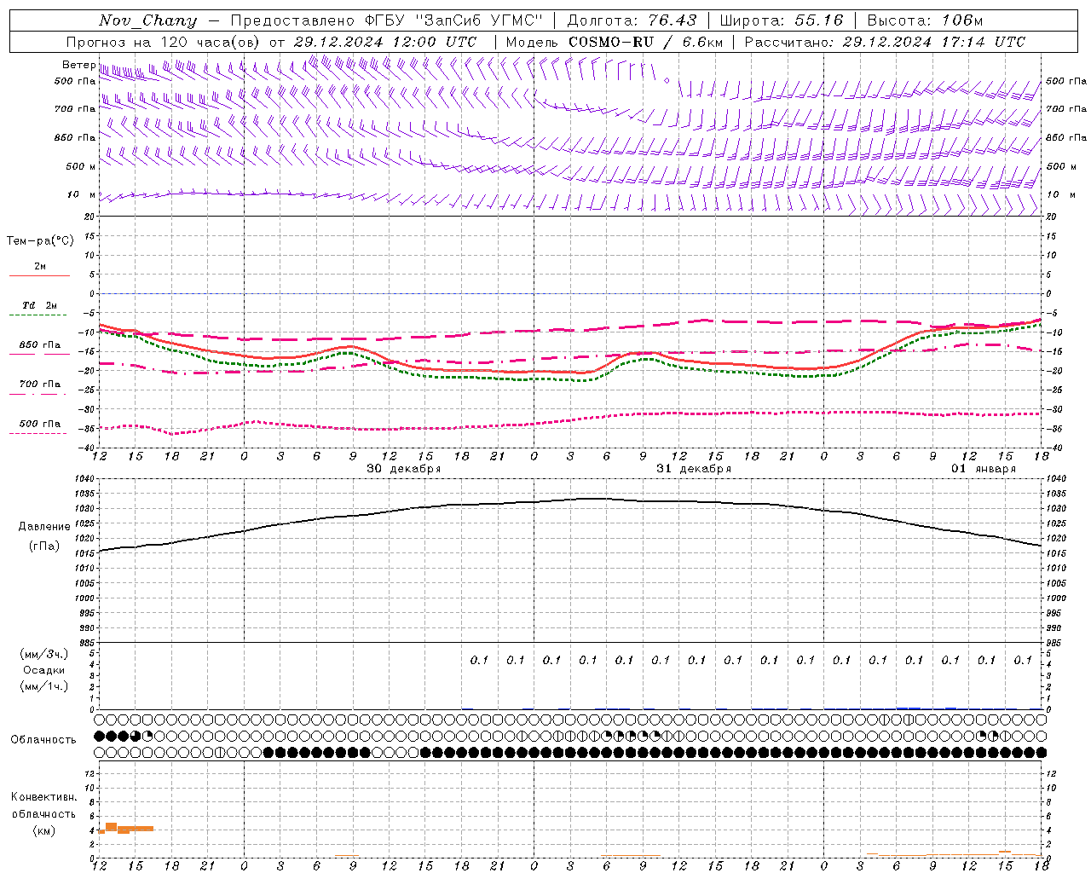Click the 'Давление' pressure panel label
The image size is (1091, 873).
pos(44,527)
